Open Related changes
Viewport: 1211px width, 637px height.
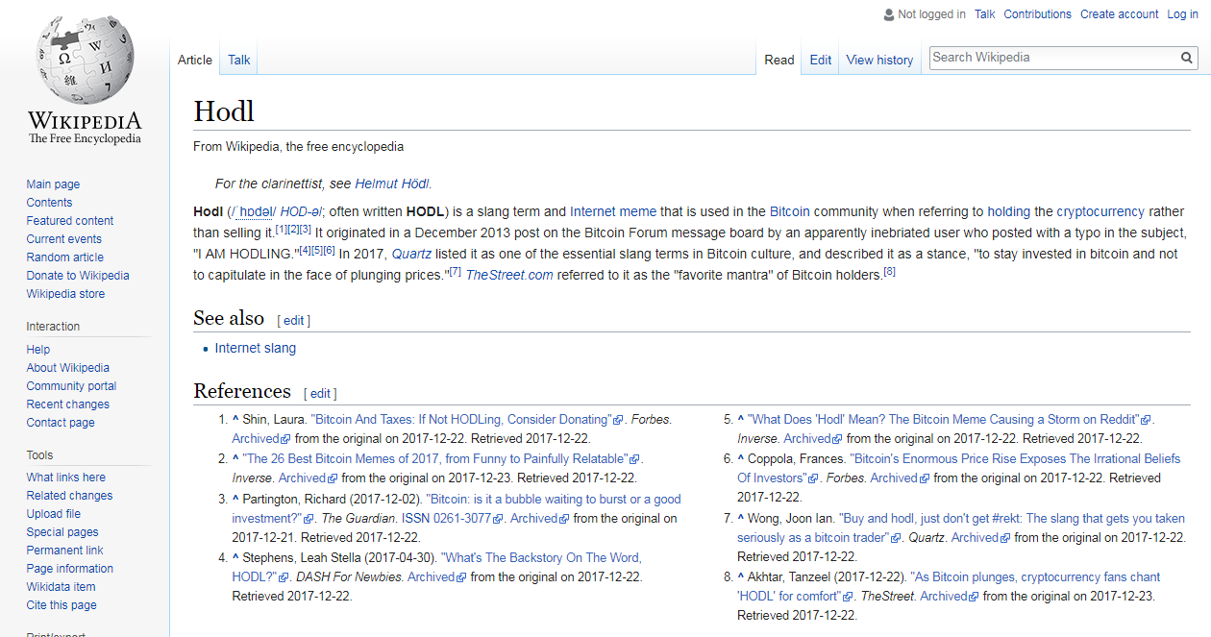point(70,496)
